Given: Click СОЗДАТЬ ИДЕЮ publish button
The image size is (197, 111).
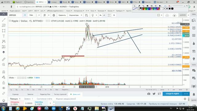Looking at the screenshot, I should coord(172,94).
